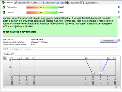Click the value '2 754'

point(33,45)
